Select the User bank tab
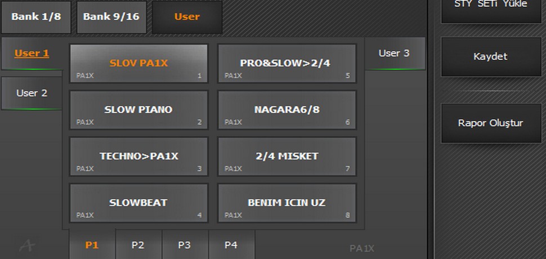The height and width of the screenshot is (259, 546). click(187, 17)
